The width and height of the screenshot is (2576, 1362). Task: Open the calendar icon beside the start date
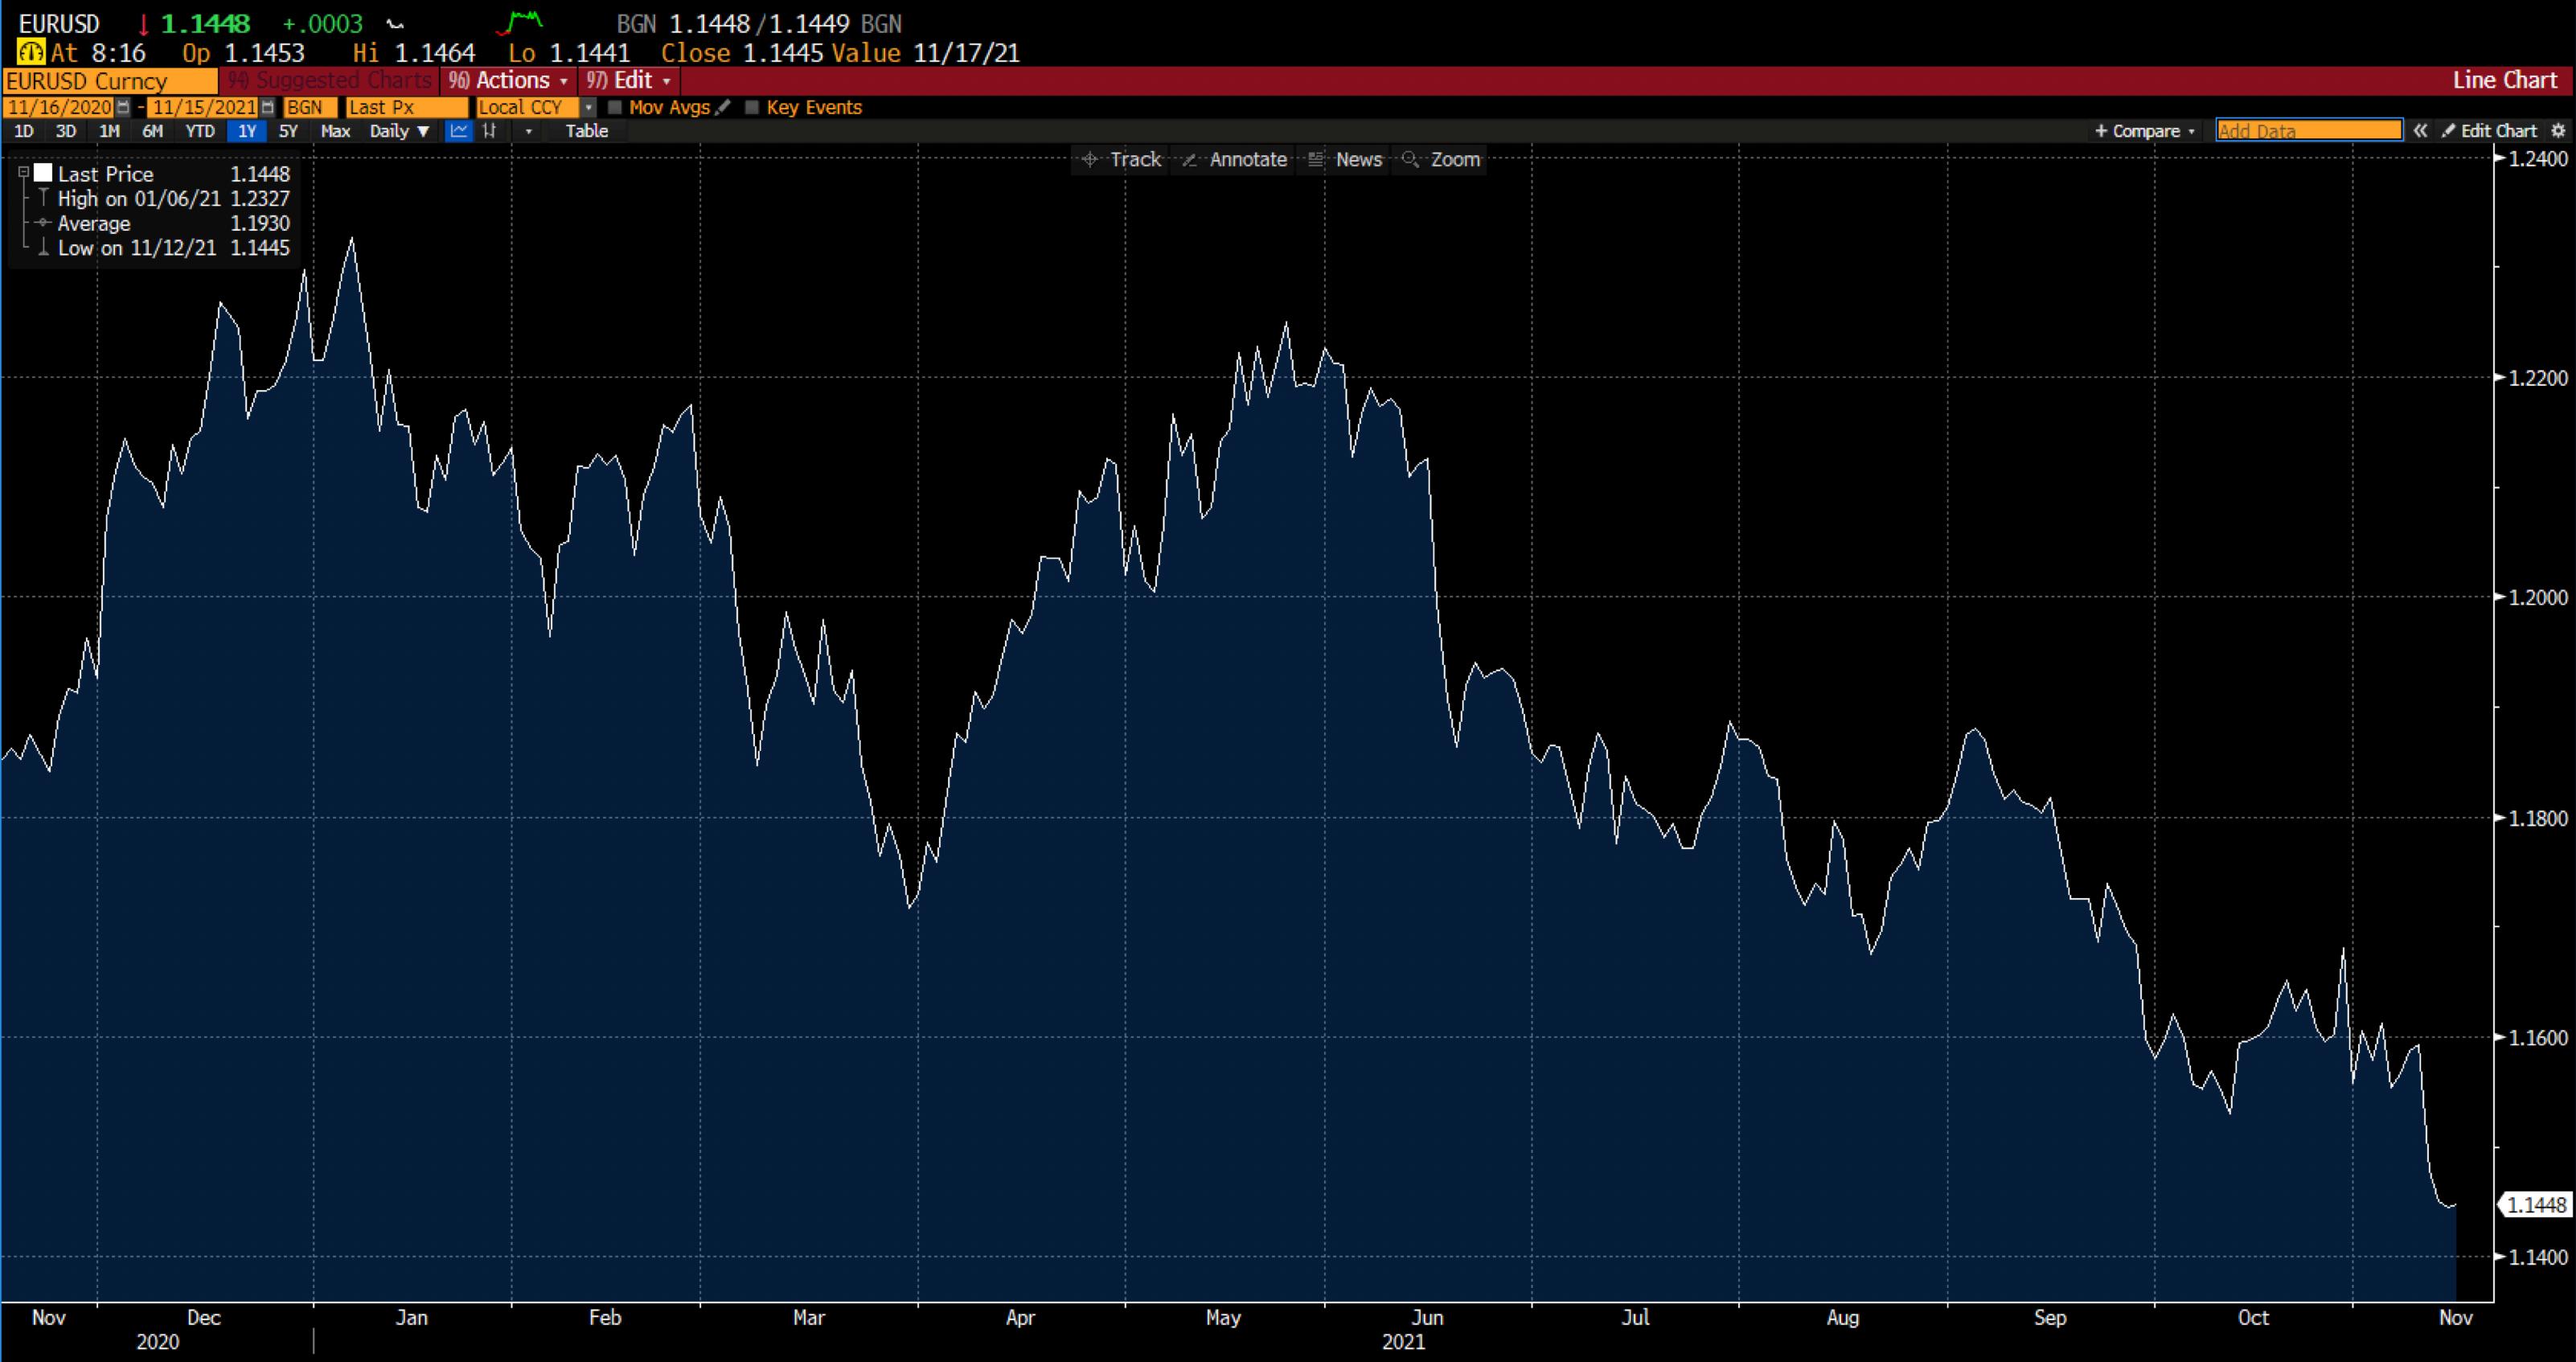[x=122, y=107]
